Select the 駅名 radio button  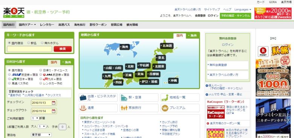click(x=29, y=43)
